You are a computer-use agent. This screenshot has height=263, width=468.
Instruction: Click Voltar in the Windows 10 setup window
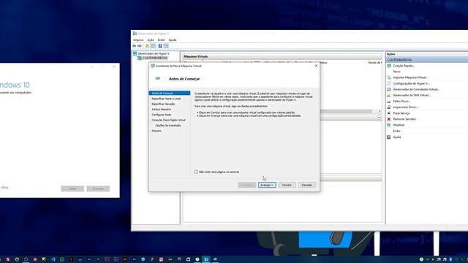[72, 188]
